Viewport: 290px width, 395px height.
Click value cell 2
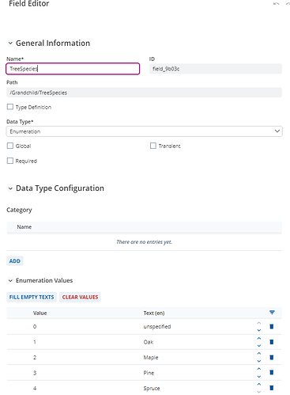pos(35,358)
